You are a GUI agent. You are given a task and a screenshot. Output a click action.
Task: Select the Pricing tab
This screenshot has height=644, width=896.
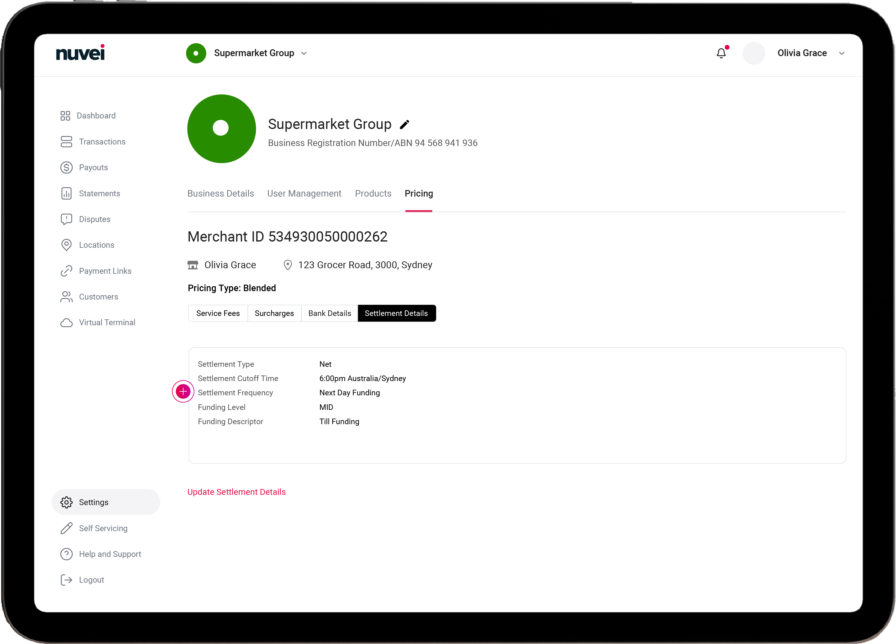(x=419, y=193)
